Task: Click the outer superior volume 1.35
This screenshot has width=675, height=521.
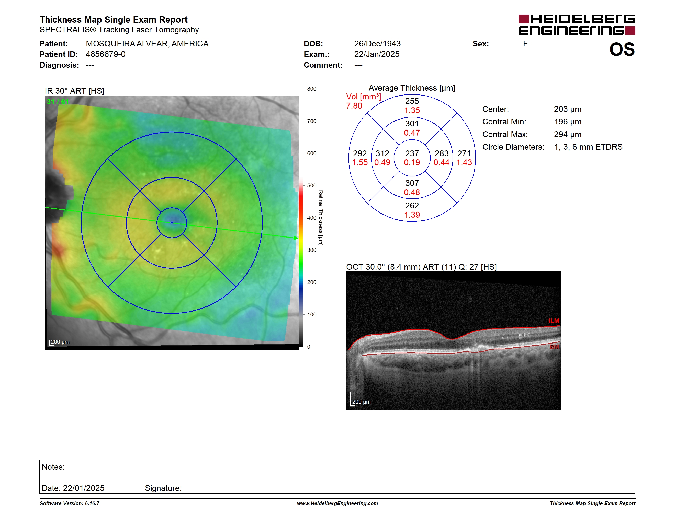Action: (412, 110)
